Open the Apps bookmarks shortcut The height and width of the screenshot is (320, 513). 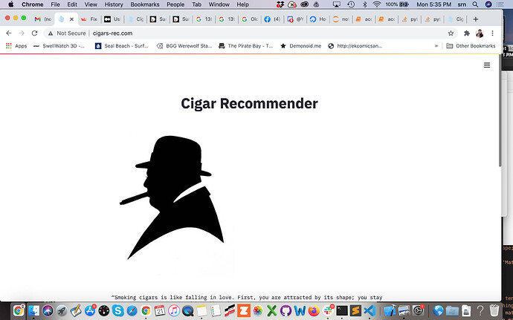point(16,46)
